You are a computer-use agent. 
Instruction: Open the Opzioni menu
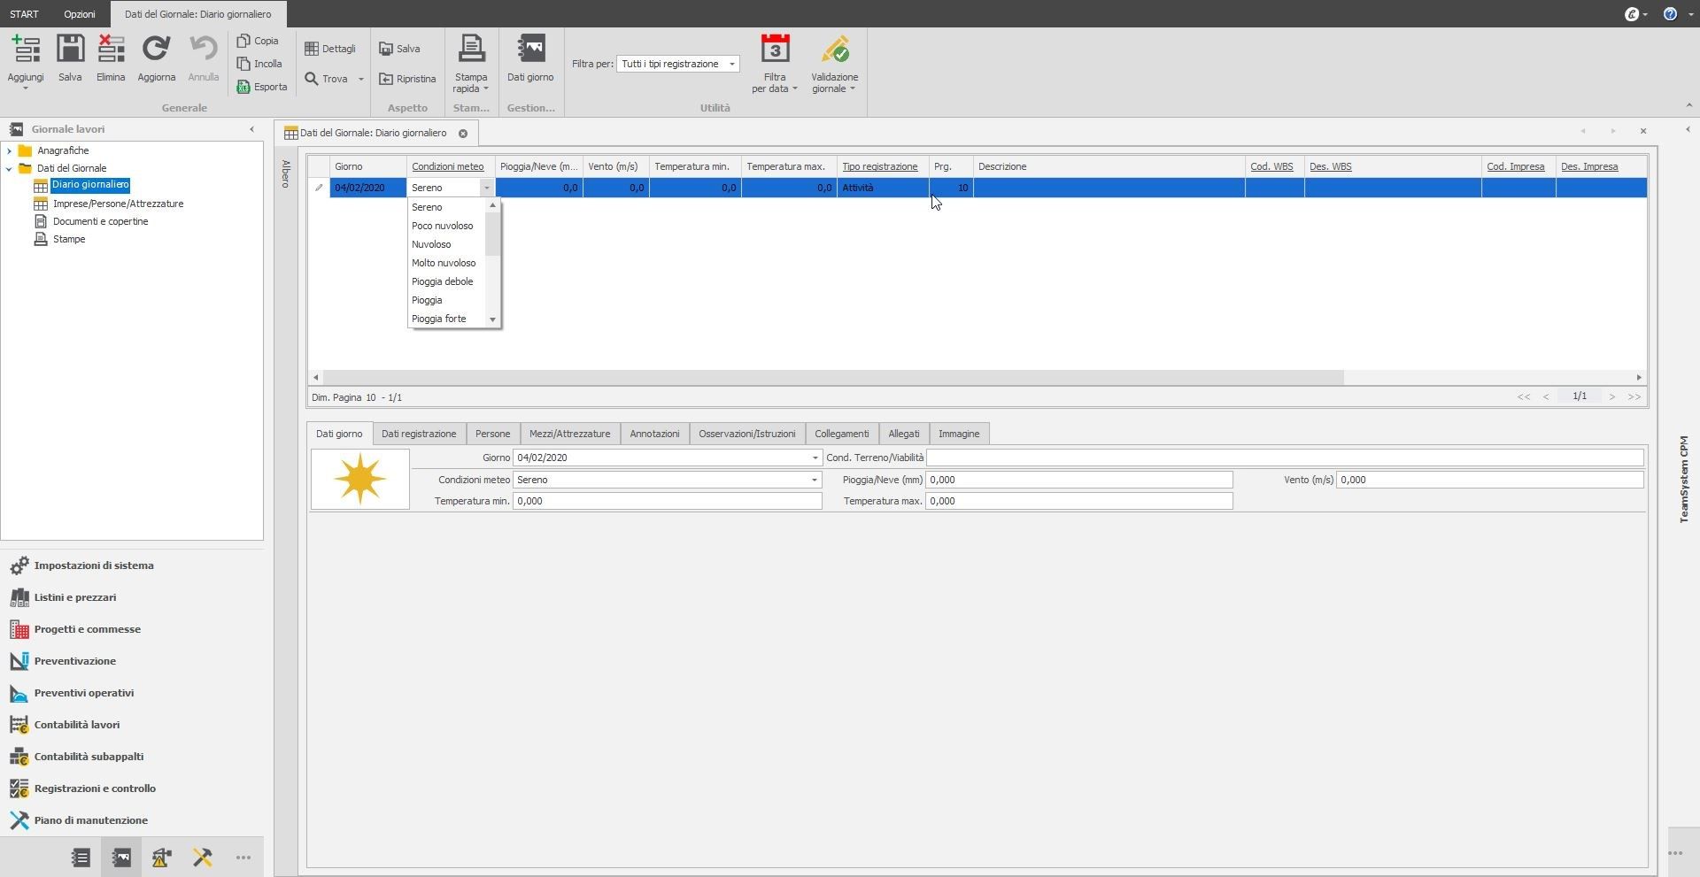[79, 13]
